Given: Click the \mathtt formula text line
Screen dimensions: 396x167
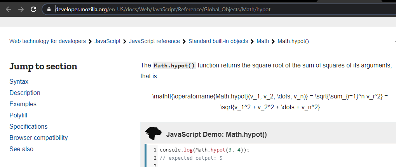Looking at the screenshot, I should point(270,96).
